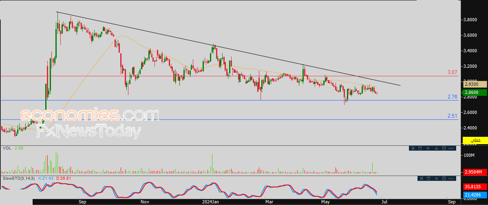Open more options for SlowSTO panel
The width and height of the screenshot is (488, 205).
(x=451, y=178)
